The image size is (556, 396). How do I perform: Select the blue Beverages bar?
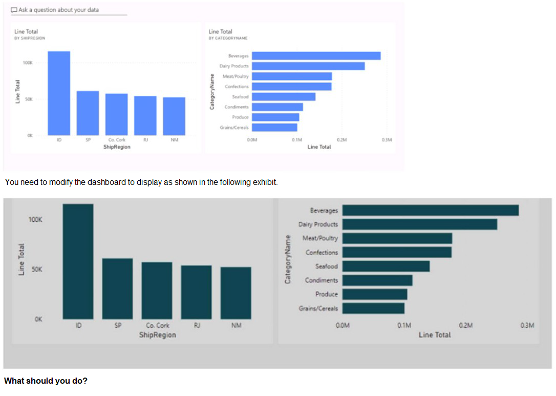pyautogui.click(x=316, y=56)
